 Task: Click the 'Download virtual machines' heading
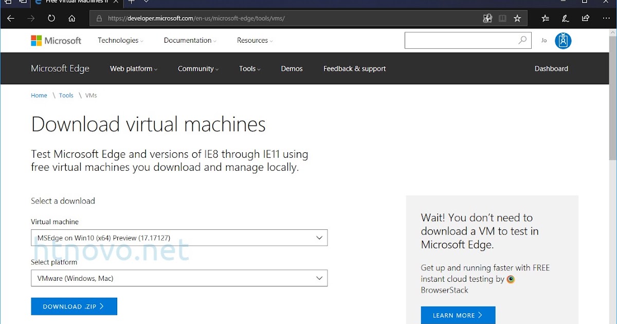click(149, 124)
